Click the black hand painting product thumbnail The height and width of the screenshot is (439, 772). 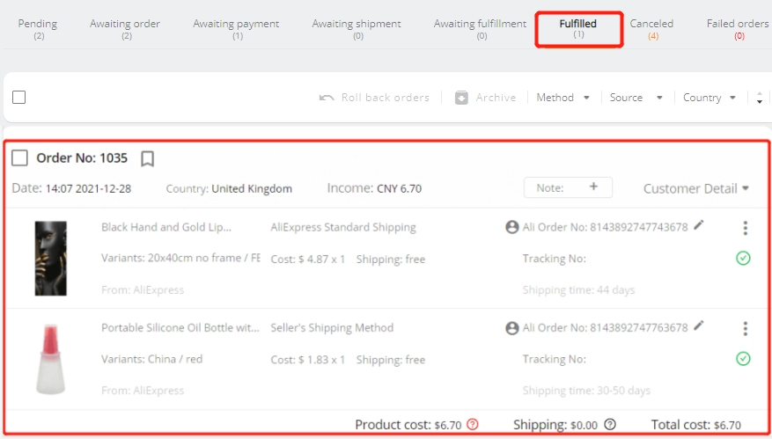[51, 259]
